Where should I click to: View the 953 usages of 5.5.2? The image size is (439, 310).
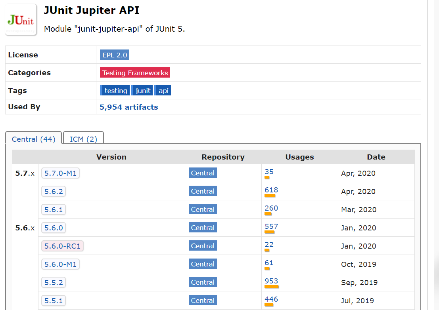[271, 281]
